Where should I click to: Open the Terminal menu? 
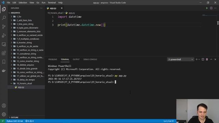[x=52, y=3]
